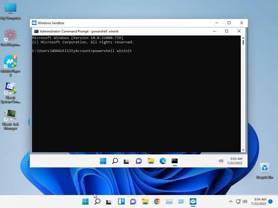Show hidden tray icons chevron

231,201
